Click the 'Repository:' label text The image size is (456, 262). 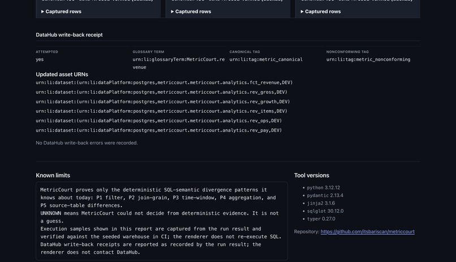point(307,232)
